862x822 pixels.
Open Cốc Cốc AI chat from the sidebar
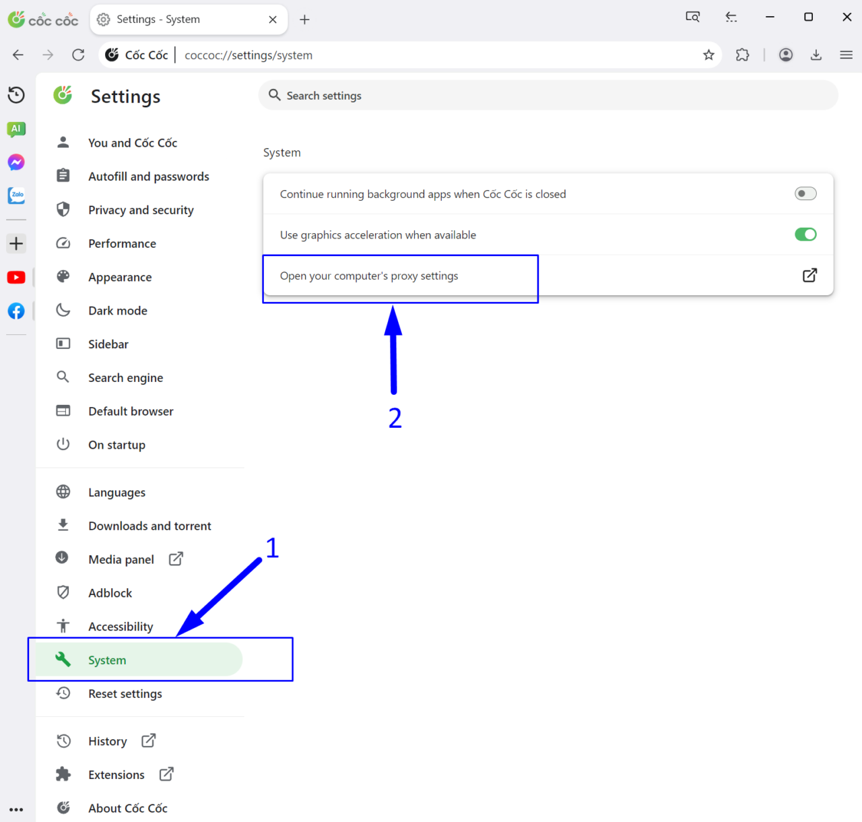point(16,129)
